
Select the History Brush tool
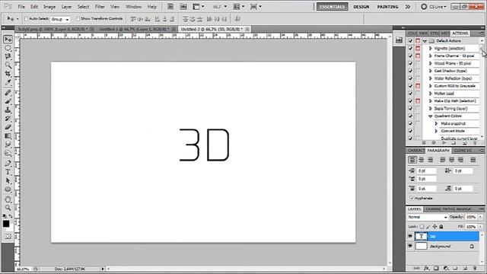pos(8,119)
